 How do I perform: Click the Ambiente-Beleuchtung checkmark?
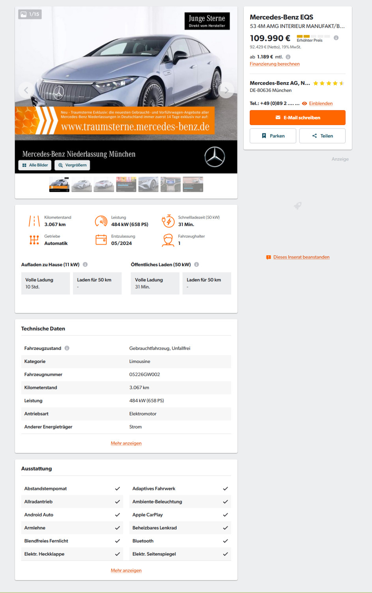click(x=225, y=502)
